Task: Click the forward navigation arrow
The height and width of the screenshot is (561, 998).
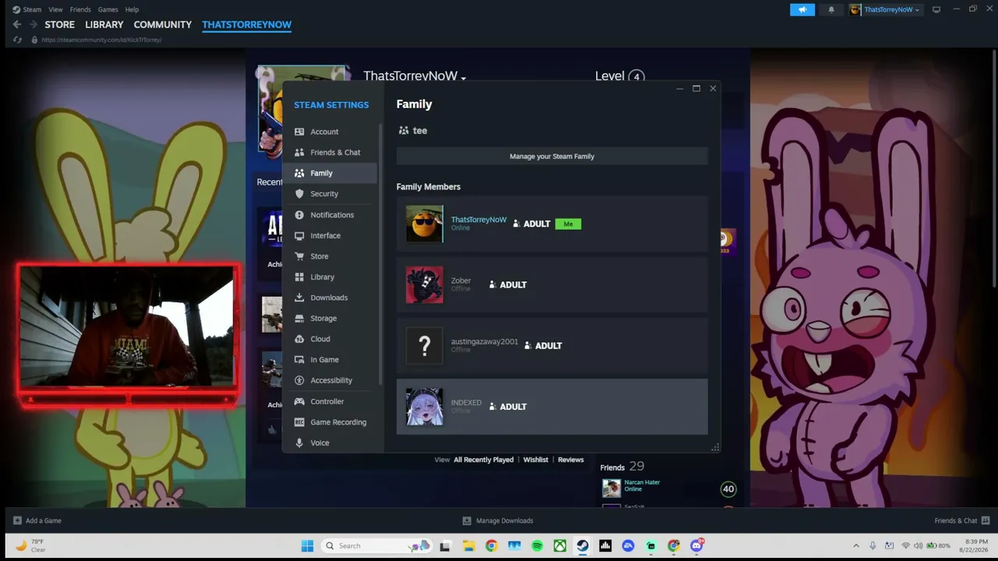Action: (33, 25)
